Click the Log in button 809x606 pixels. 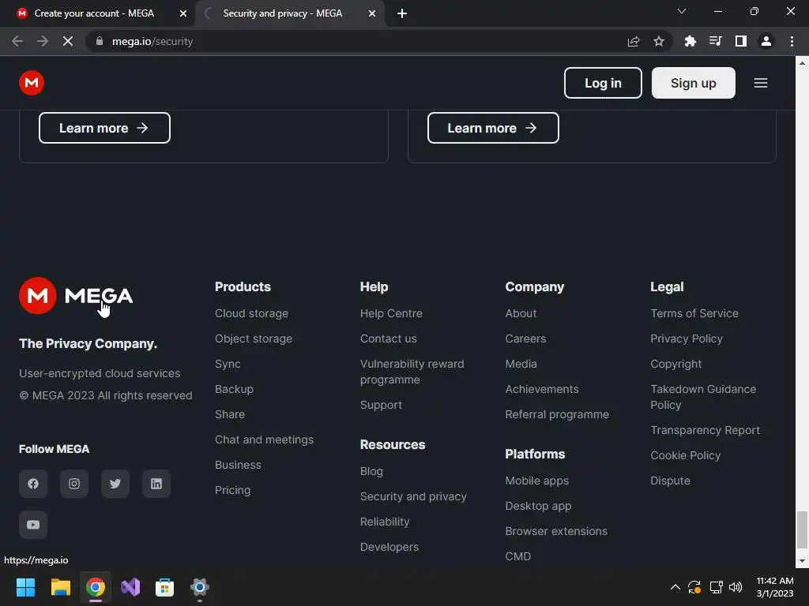pos(603,83)
